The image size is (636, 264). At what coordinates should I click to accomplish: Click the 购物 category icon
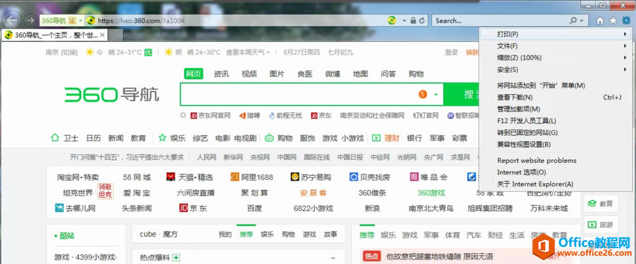[x=269, y=138]
